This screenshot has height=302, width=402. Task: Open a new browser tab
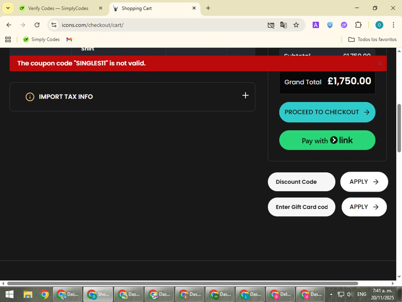point(208,8)
